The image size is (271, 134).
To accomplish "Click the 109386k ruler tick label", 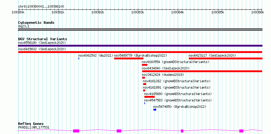I will pyautogui.click(x=258, y=12).
